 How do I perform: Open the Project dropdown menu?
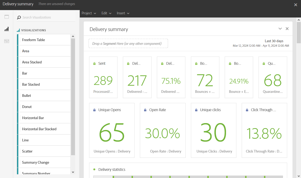89,13
